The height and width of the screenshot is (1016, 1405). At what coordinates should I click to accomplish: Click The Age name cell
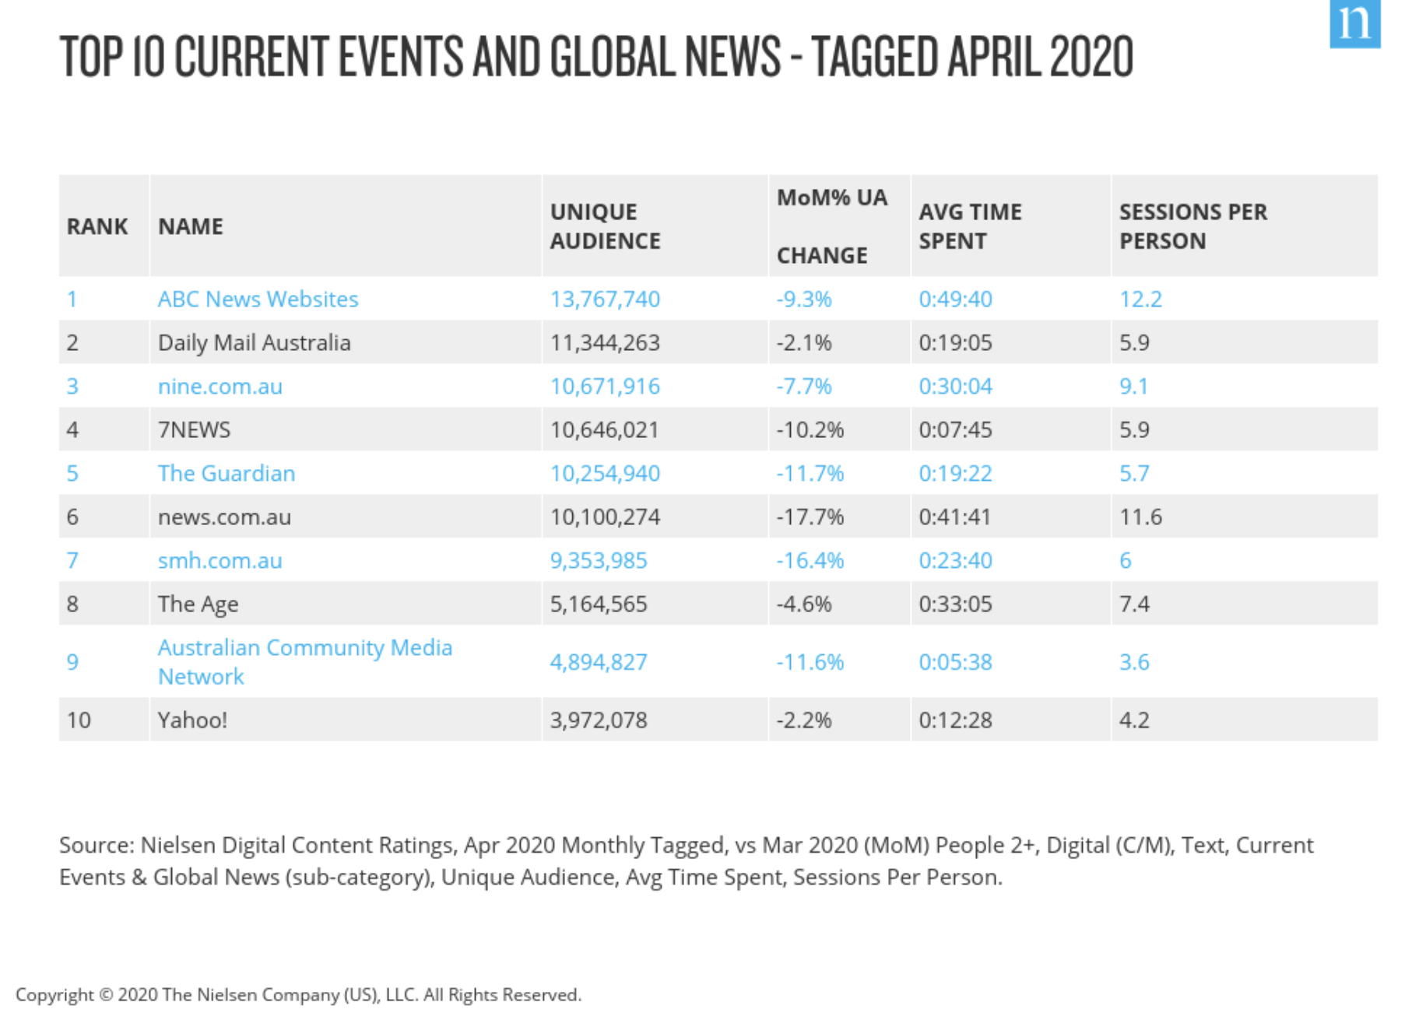pos(198,604)
